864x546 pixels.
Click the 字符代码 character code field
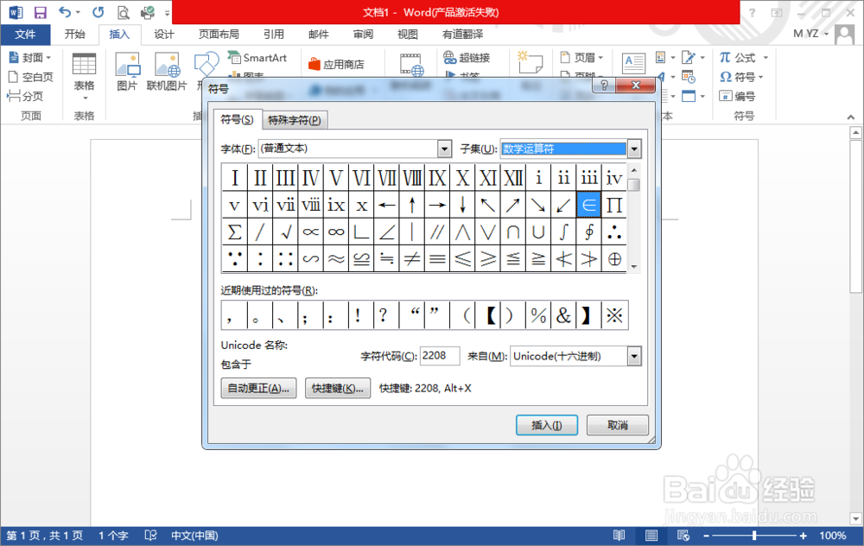(x=439, y=356)
